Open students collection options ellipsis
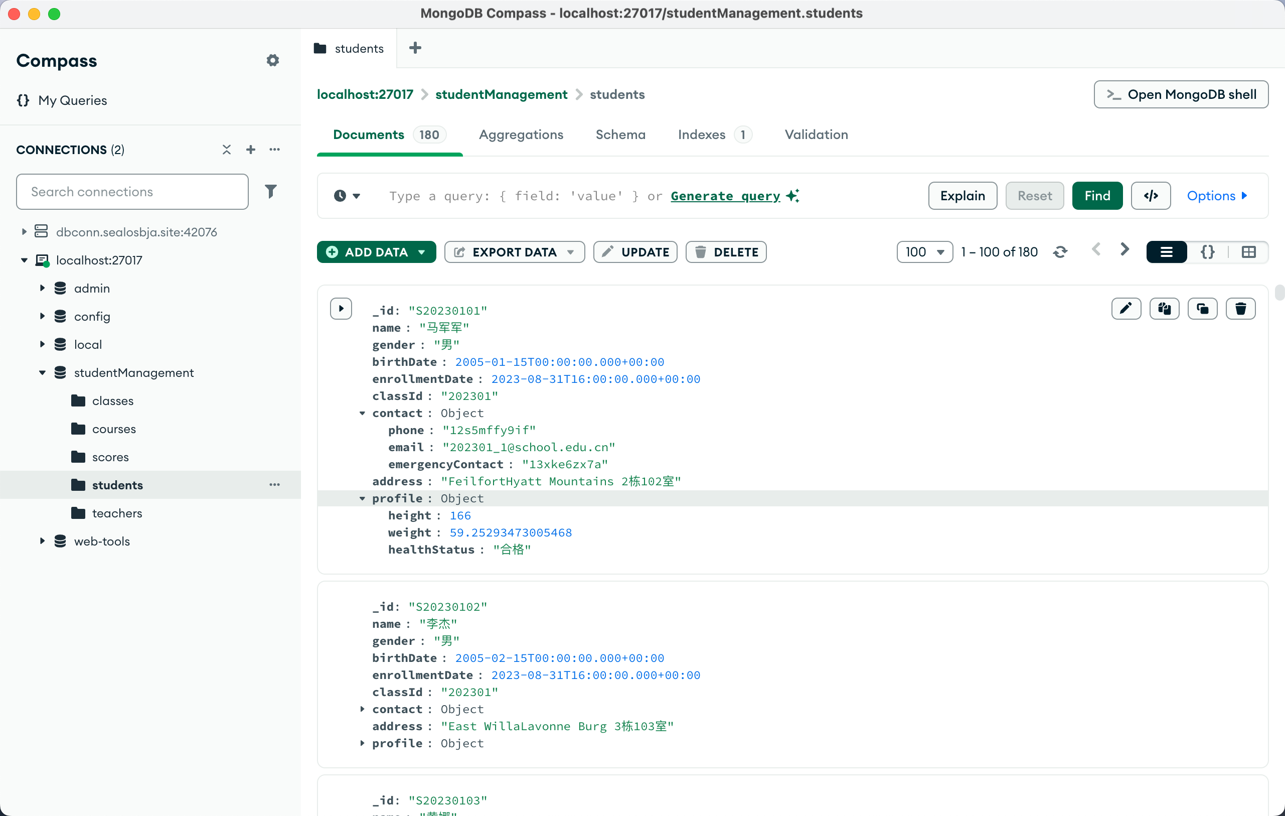1285x816 pixels. [x=275, y=485]
